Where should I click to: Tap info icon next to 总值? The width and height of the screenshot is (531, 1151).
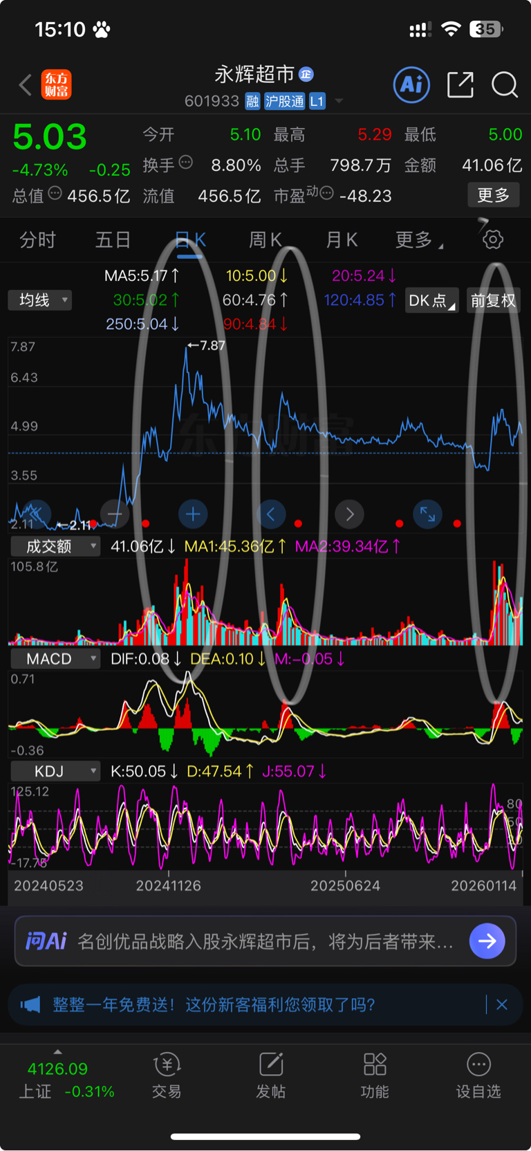(55, 193)
